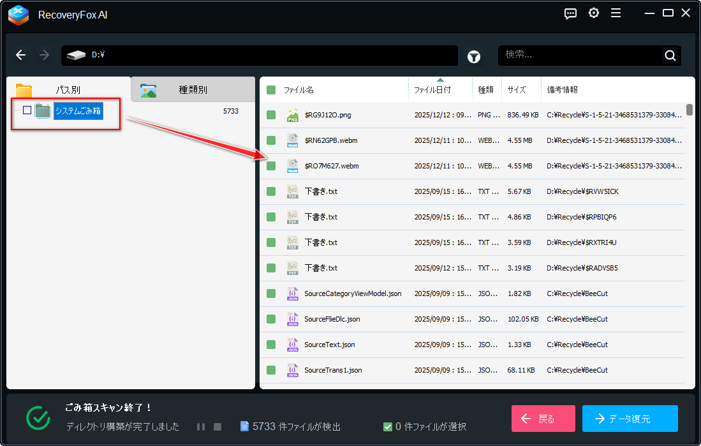Go back with the left arrow

click(21, 56)
